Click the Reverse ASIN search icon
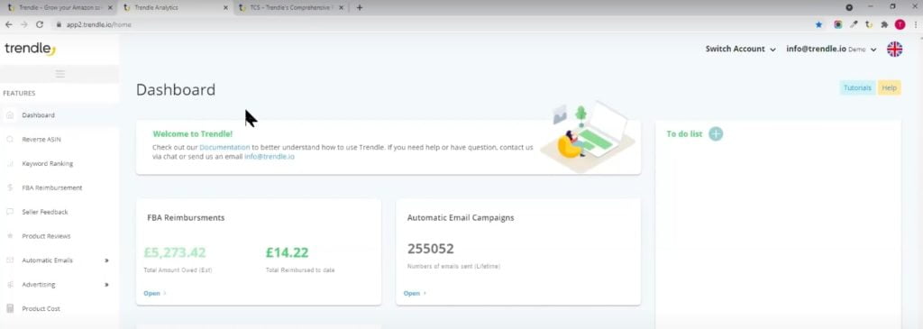 tap(10, 140)
